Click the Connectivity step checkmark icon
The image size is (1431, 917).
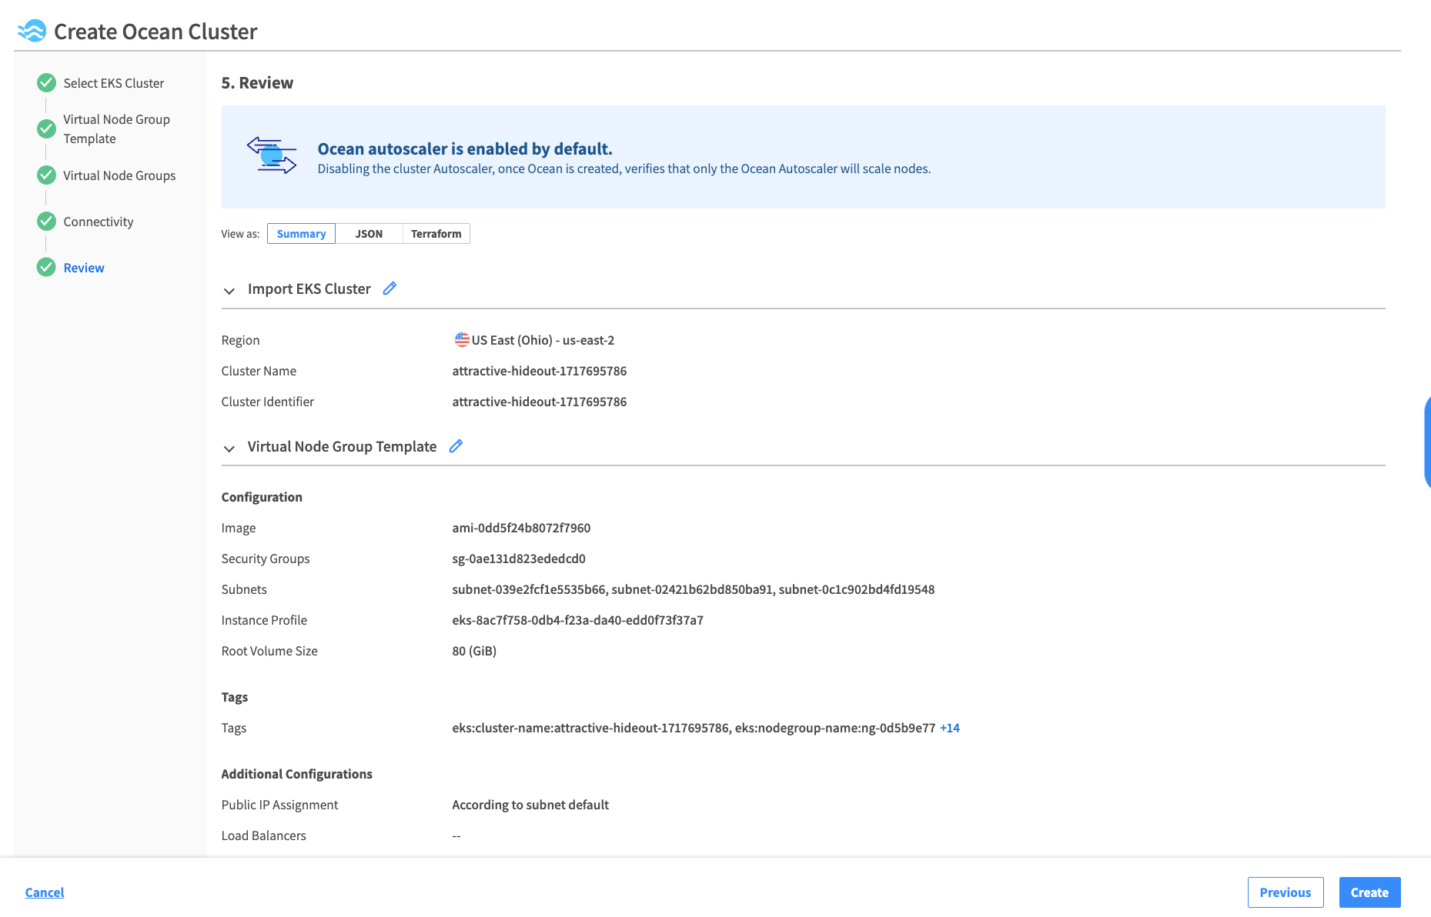click(46, 222)
